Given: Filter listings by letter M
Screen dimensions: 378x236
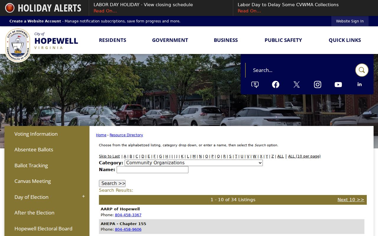Looking at the screenshot, I should pyautogui.click(x=194, y=156).
